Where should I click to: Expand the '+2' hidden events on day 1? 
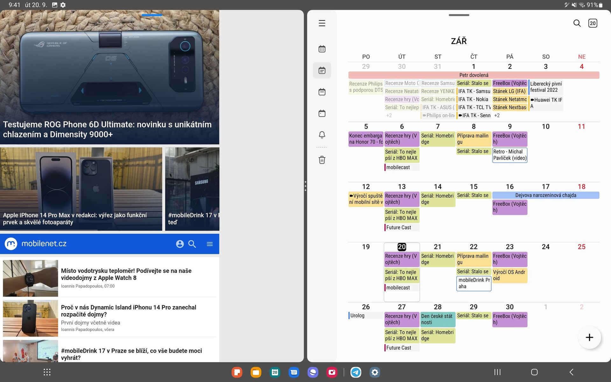(x=497, y=115)
